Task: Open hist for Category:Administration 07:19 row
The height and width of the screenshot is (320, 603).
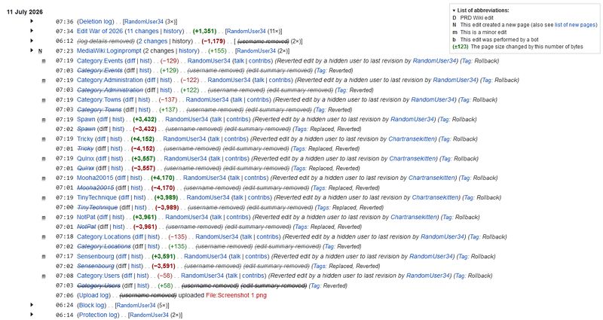Action: click(x=165, y=80)
